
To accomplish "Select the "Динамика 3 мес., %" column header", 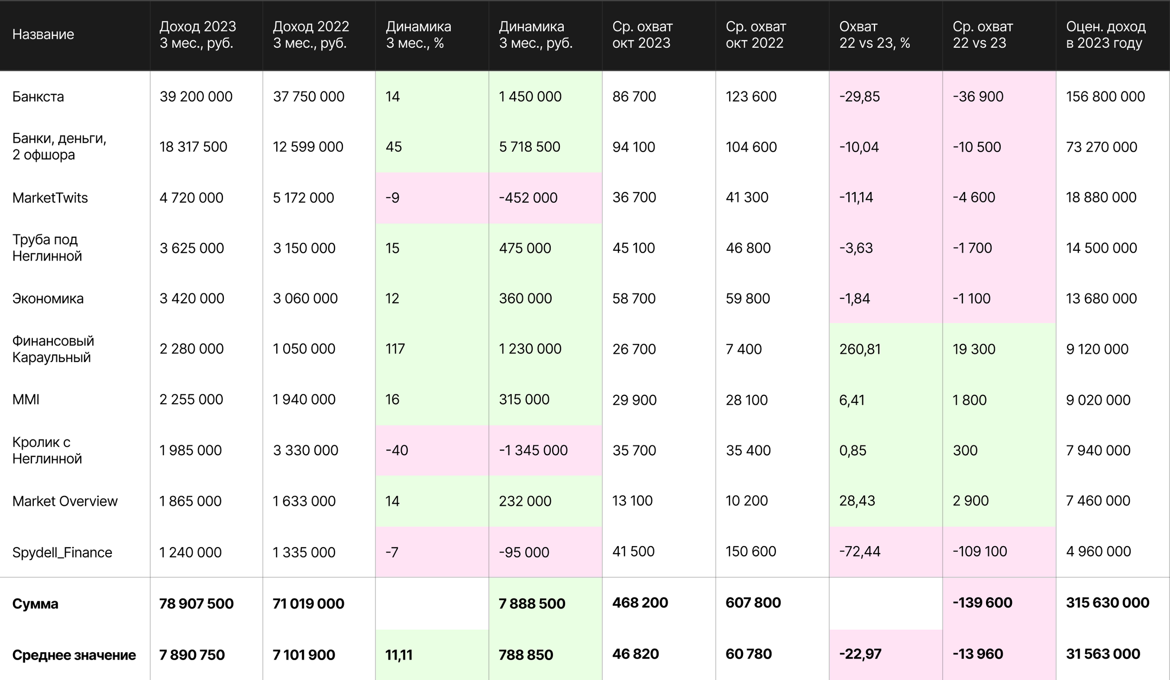I will coord(418,34).
